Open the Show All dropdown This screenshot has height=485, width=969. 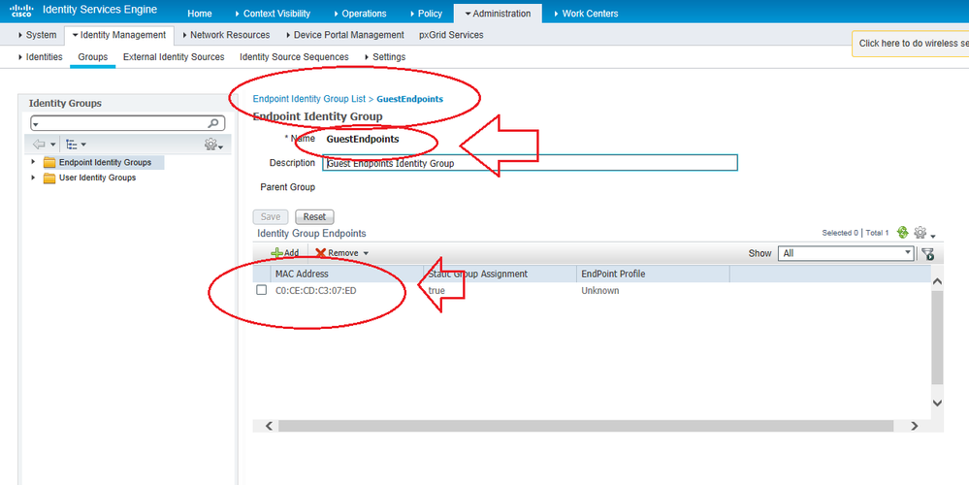[x=846, y=253]
